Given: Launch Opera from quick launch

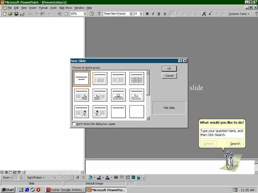Looking at the screenshot, I should pos(39,190).
